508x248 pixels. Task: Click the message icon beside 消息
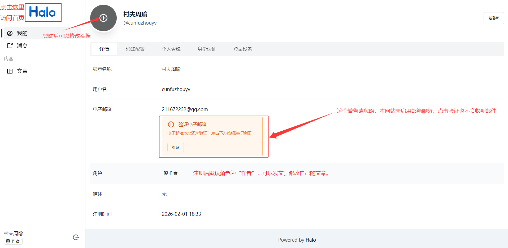coord(10,45)
